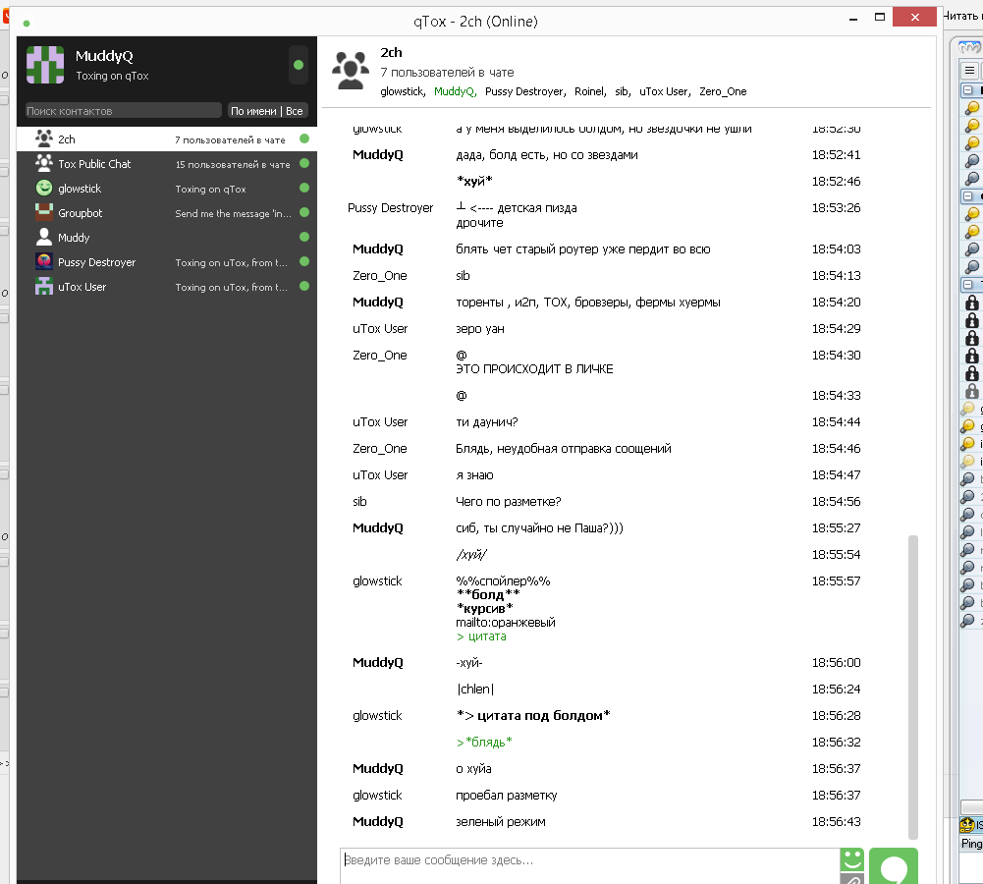Open the Groupbot conversation
This screenshot has width=983, height=884.
point(167,212)
